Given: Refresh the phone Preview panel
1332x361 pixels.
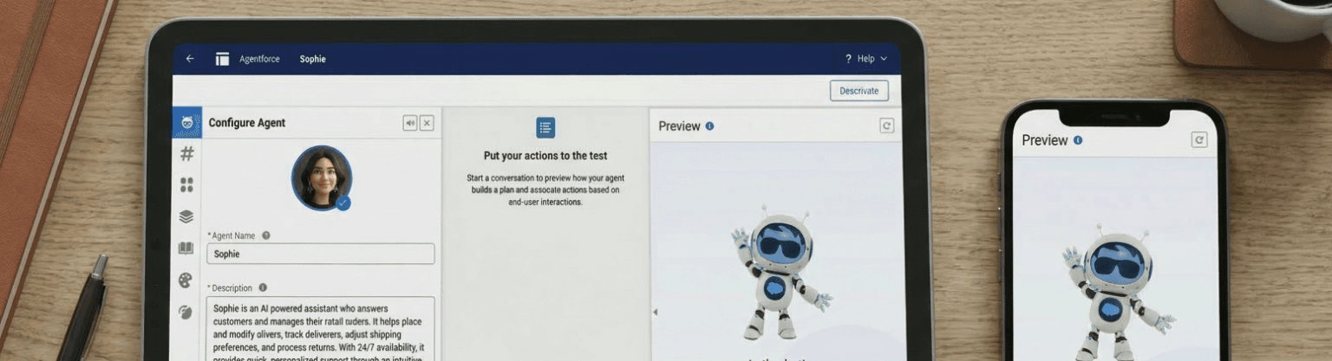Looking at the screenshot, I should 1198,139.
